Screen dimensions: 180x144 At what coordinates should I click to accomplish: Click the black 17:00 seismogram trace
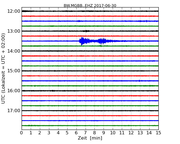[90, 111]
